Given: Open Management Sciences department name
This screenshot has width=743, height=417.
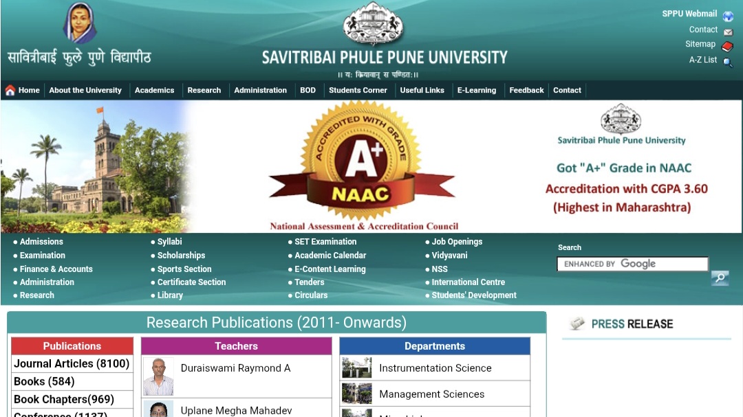Looking at the screenshot, I should tap(431, 394).
